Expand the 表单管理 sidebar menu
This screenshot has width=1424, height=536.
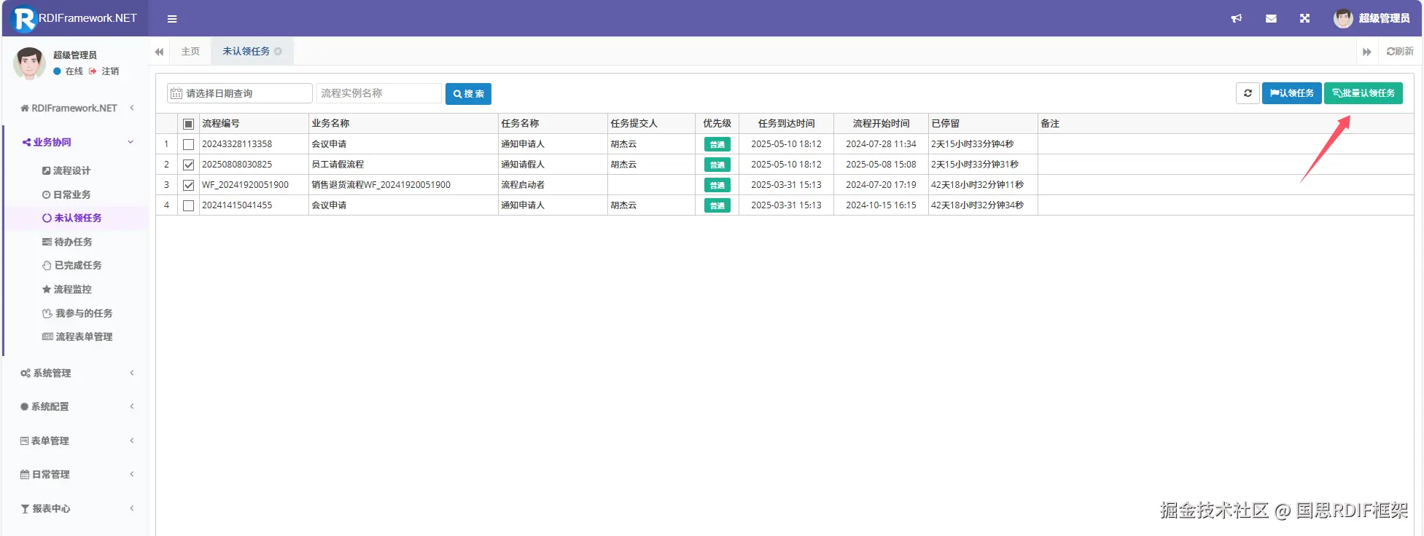click(77, 441)
